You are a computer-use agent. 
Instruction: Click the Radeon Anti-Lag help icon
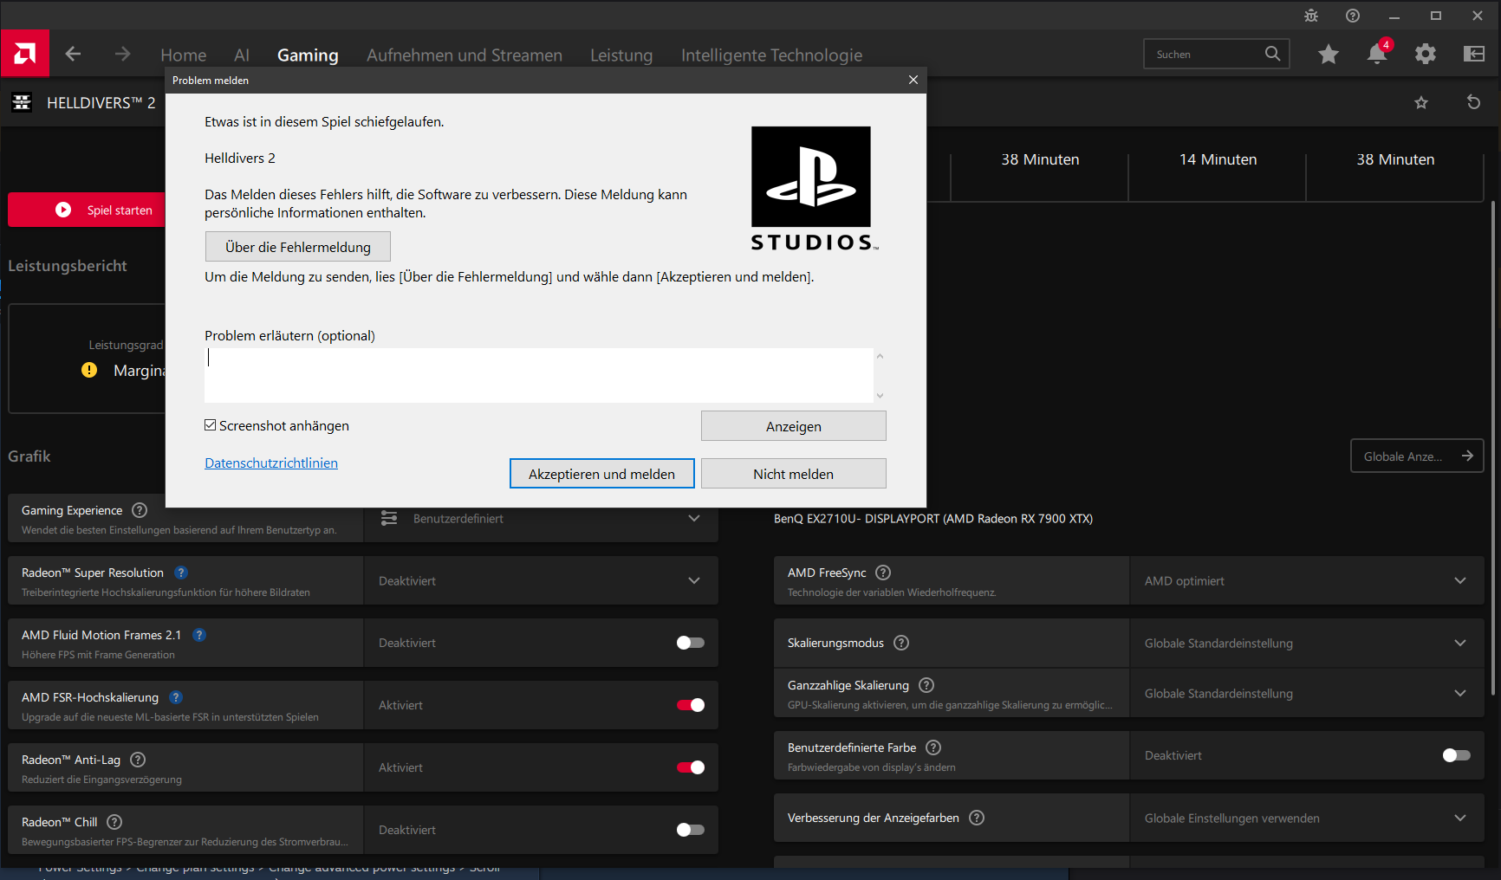pos(138,760)
